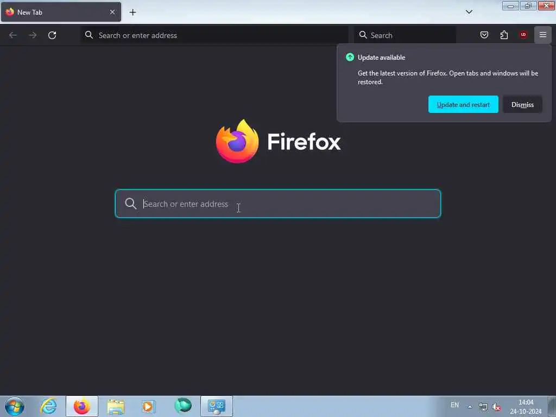This screenshot has height=417, width=556.
Task: Go back with the back arrow
Action: point(13,35)
